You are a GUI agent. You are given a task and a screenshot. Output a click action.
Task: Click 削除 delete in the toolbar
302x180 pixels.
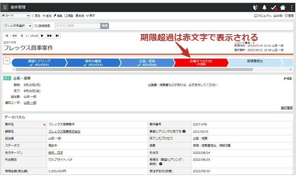click(x=79, y=16)
